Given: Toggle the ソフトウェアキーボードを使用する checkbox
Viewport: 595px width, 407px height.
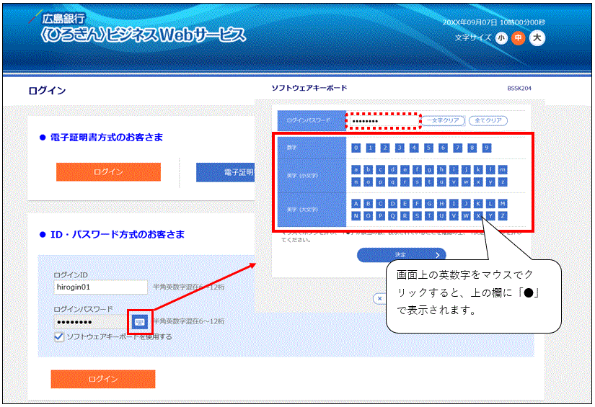Looking at the screenshot, I should pos(59,336).
